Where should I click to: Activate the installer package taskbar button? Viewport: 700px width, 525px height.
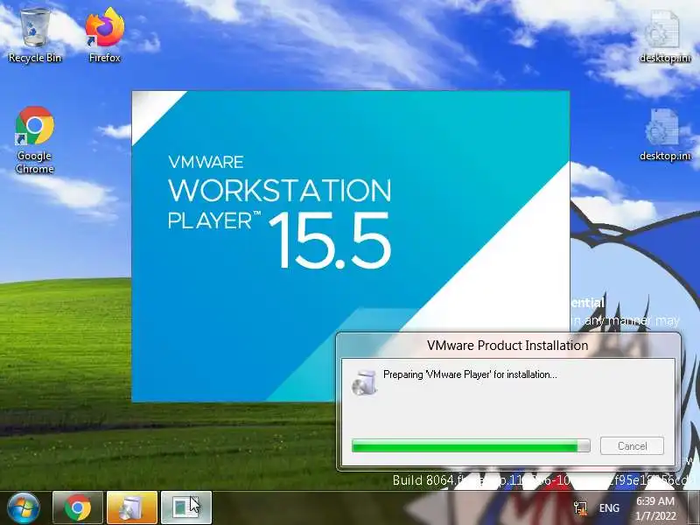(132, 507)
